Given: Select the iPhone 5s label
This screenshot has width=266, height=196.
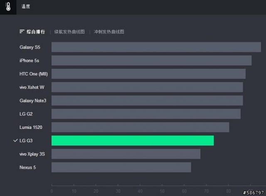Looking at the screenshot, I should [x=29, y=60].
